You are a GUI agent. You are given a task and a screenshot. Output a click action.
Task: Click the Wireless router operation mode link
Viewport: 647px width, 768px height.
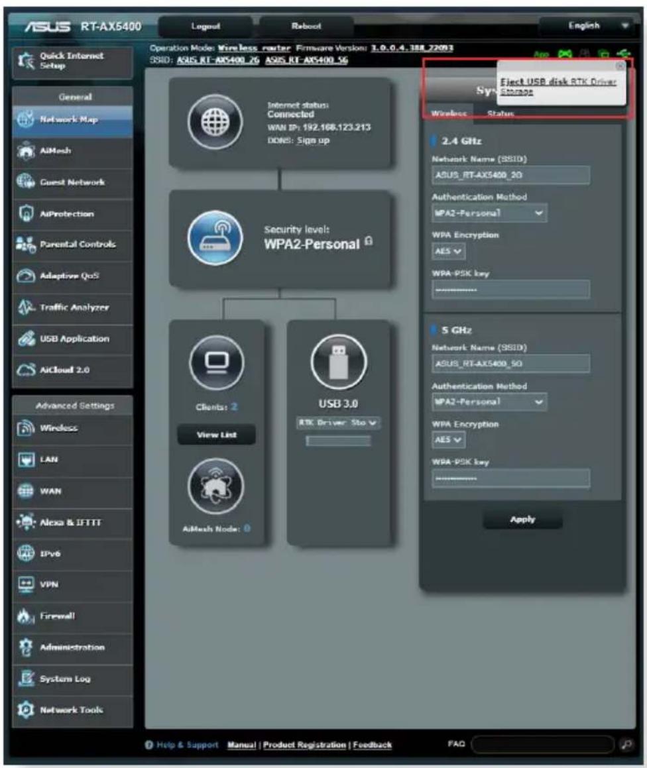click(255, 48)
